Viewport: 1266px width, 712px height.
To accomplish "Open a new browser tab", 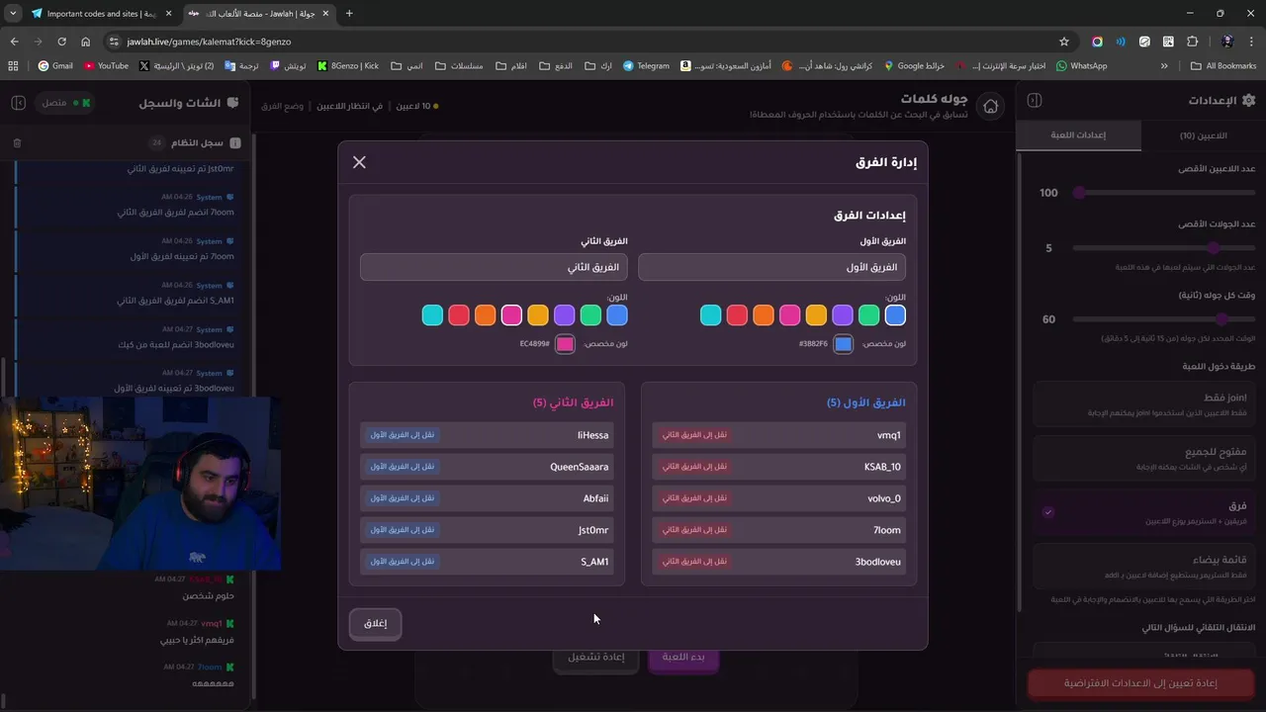I will pos(349,14).
